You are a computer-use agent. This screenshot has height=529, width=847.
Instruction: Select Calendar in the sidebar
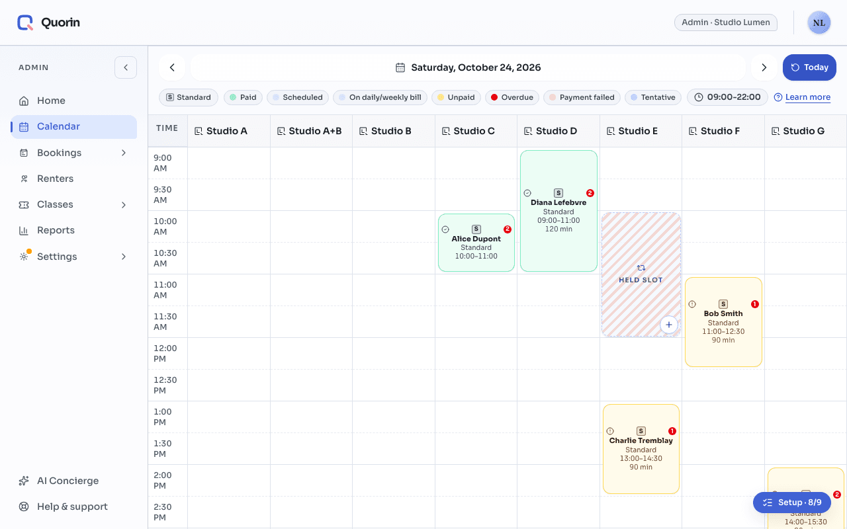click(x=74, y=126)
